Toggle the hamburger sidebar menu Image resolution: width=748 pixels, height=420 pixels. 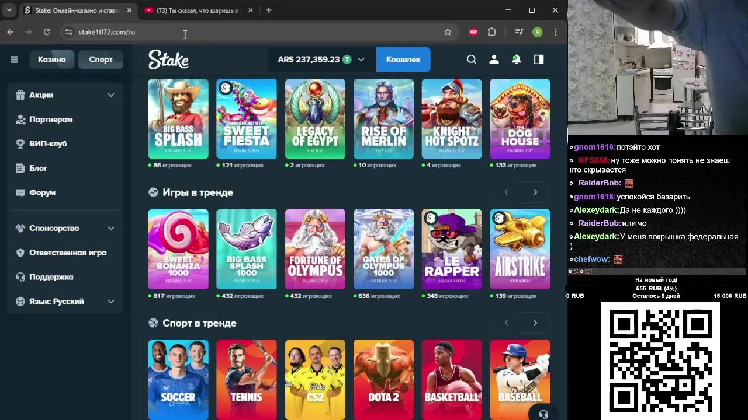click(14, 60)
